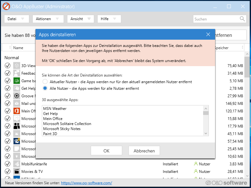Click the Get Help app icon
251x188 pixels.
(x=17, y=88)
